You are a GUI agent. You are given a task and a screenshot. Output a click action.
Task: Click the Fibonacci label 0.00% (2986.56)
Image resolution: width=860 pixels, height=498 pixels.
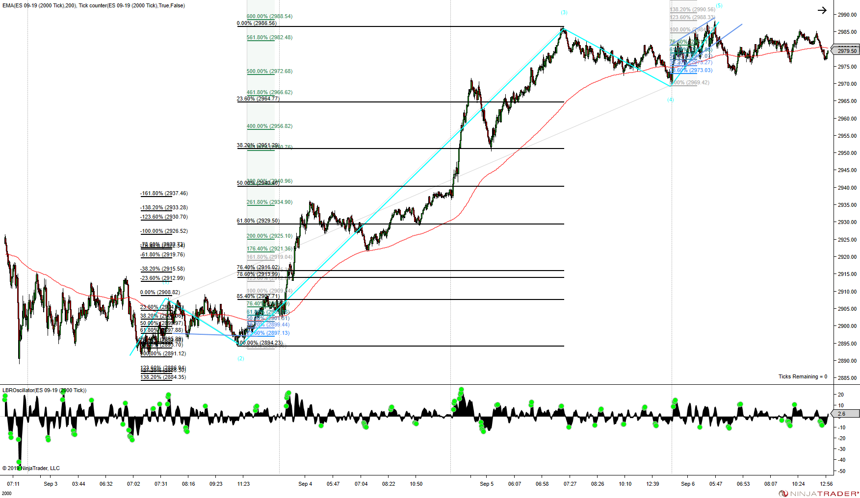pyautogui.click(x=257, y=23)
